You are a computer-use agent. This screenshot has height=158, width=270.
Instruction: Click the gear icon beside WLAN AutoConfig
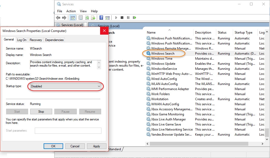148,84
